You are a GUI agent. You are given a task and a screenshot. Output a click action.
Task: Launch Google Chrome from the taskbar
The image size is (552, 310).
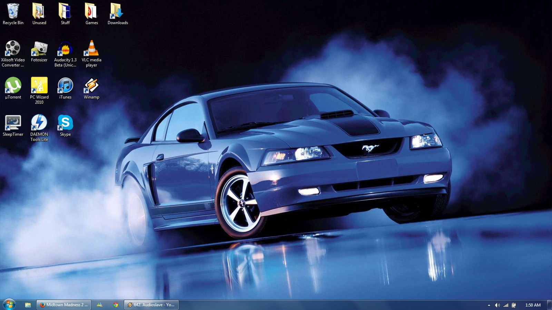pyautogui.click(x=116, y=305)
